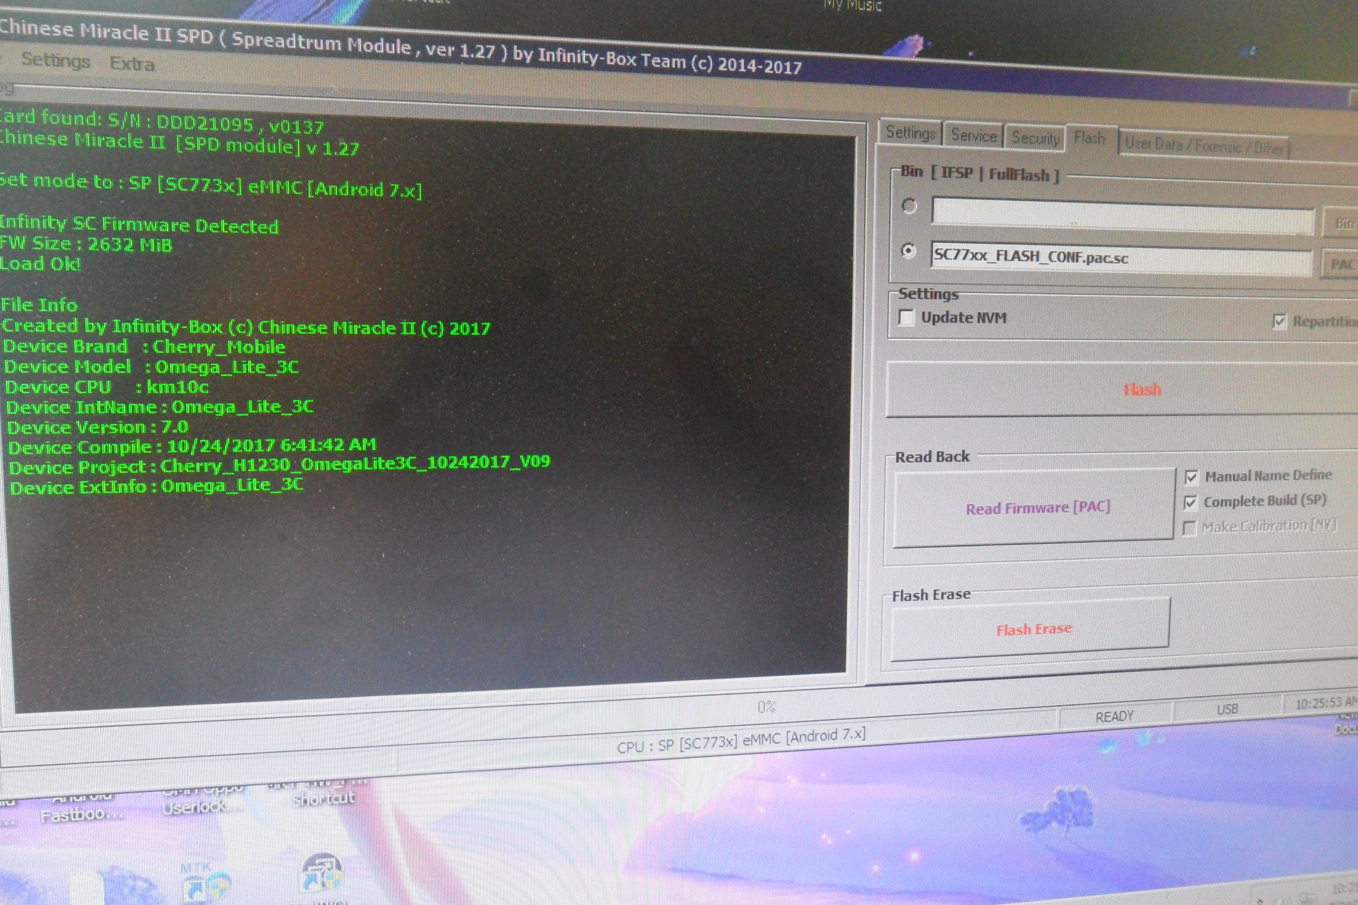This screenshot has height=905, width=1358.
Task: Open the Settings menu
Action: click(56, 60)
